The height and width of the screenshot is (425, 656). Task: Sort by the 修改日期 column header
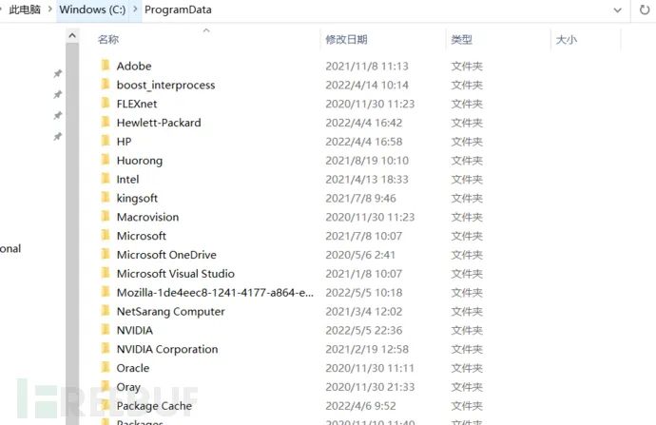click(346, 40)
